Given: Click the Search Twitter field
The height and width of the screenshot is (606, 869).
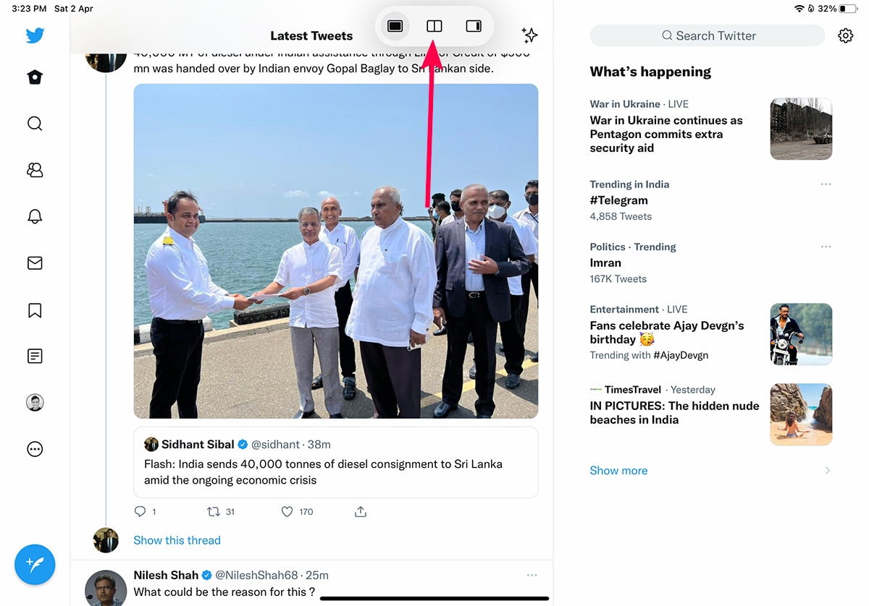Looking at the screenshot, I should click(708, 35).
